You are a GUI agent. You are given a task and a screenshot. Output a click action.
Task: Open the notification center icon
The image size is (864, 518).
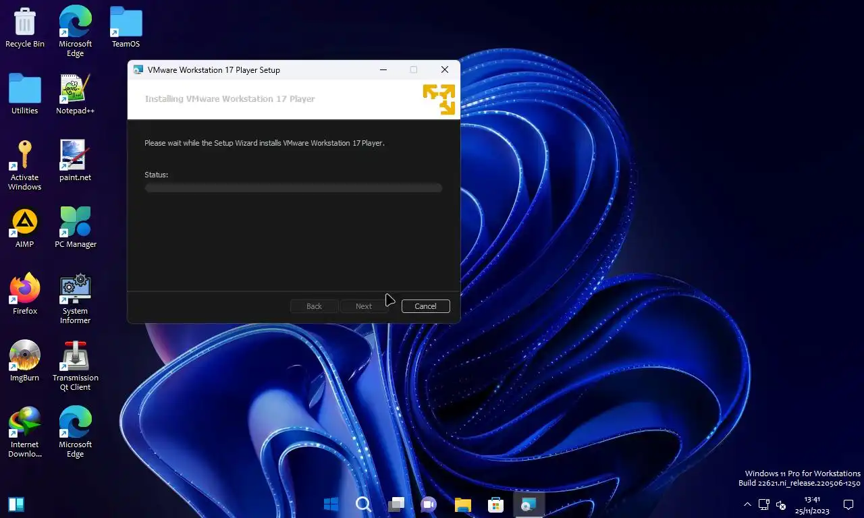(848, 505)
